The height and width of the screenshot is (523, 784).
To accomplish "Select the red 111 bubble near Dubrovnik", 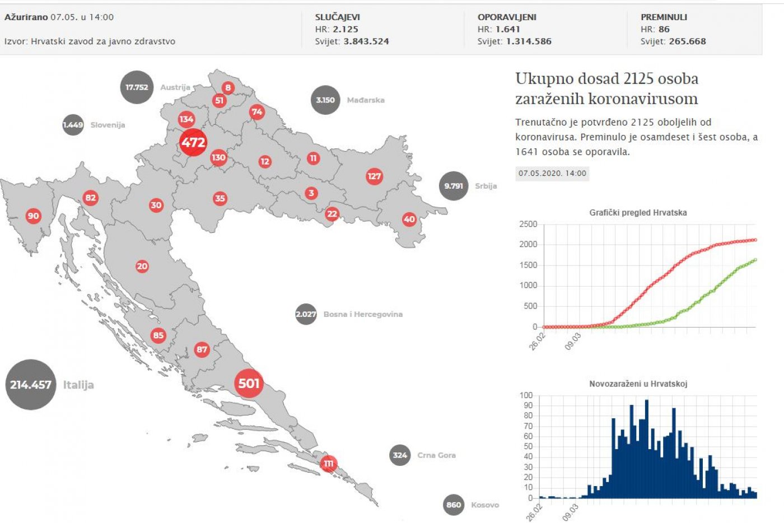I will [329, 464].
